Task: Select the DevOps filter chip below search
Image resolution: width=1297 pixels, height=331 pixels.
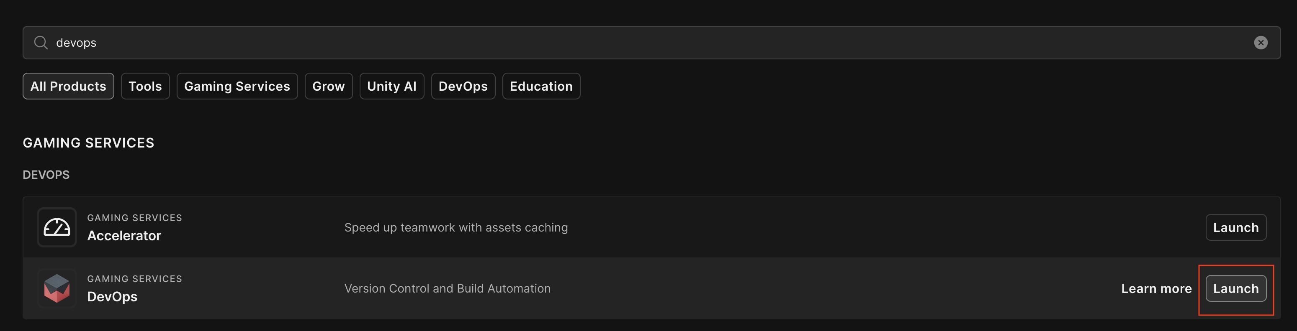Action: (463, 87)
